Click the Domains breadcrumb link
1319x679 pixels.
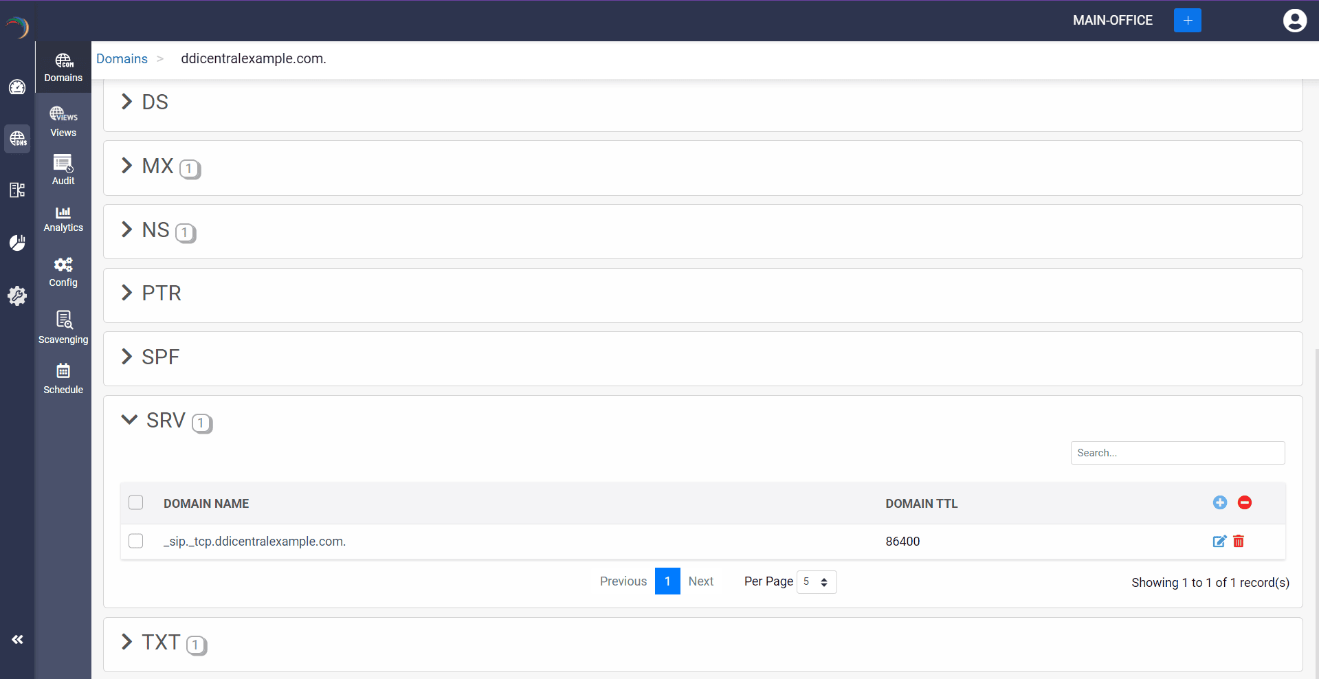(x=122, y=59)
